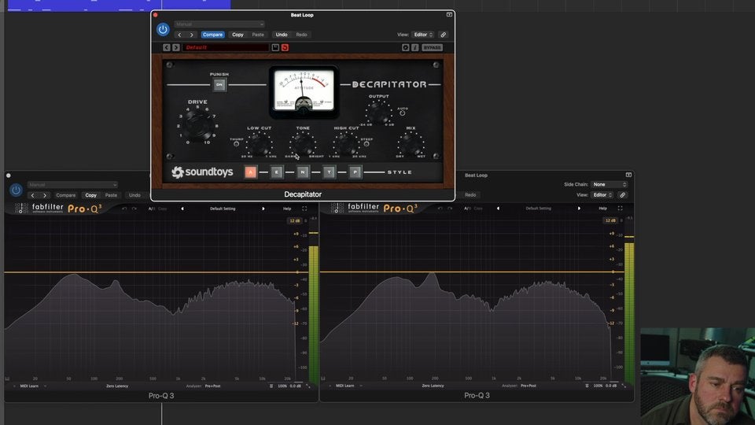755x425 pixels.
Task: Open View Editor dropdown in Decapitator window
Action: [x=423, y=35]
